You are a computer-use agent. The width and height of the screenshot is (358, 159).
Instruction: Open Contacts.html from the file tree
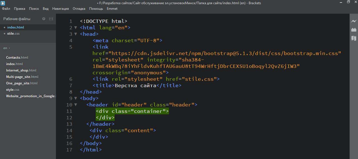point(17,58)
